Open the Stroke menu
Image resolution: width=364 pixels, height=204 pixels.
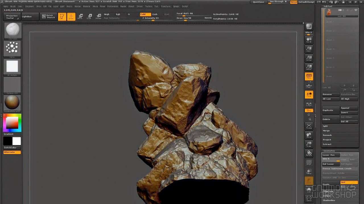tap(140, 6)
